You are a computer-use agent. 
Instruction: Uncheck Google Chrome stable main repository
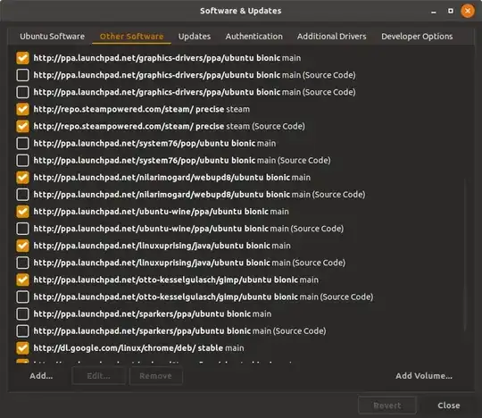[x=22, y=348]
